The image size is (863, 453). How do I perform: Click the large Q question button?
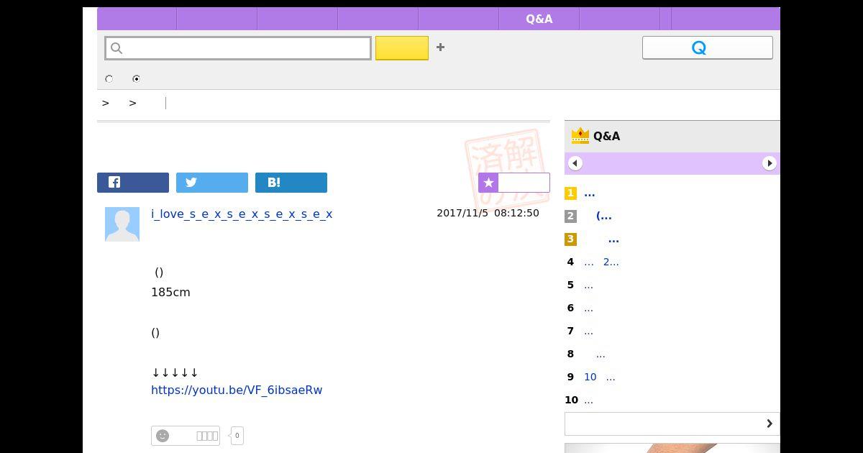[708, 47]
